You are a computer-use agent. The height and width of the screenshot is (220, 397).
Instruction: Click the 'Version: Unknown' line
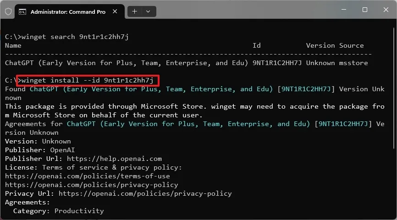click(x=38, y=141)
